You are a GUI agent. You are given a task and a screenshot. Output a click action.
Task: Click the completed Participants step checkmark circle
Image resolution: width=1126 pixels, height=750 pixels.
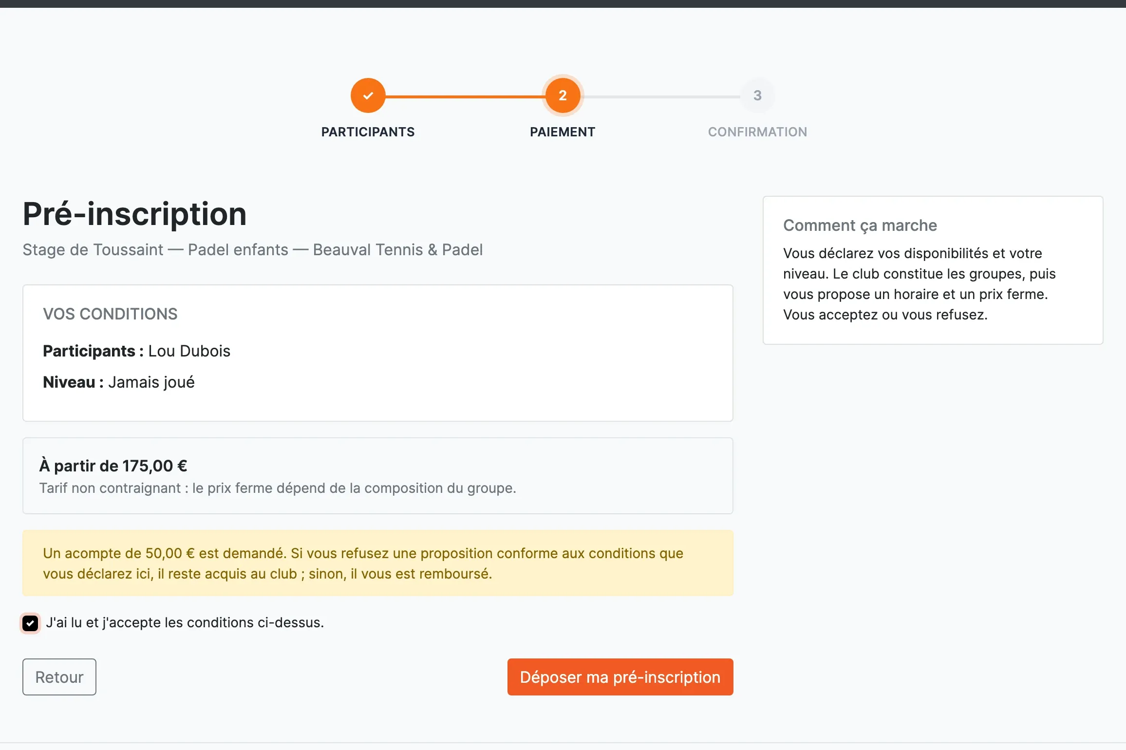368,95
